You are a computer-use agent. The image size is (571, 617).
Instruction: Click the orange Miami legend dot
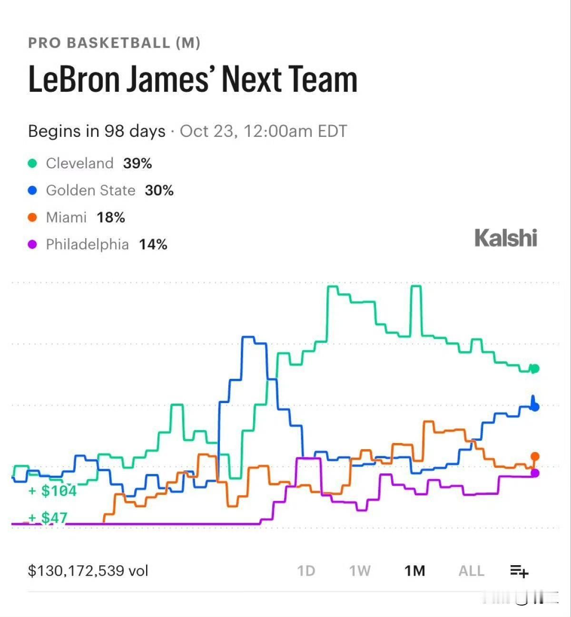click(32, 218)
